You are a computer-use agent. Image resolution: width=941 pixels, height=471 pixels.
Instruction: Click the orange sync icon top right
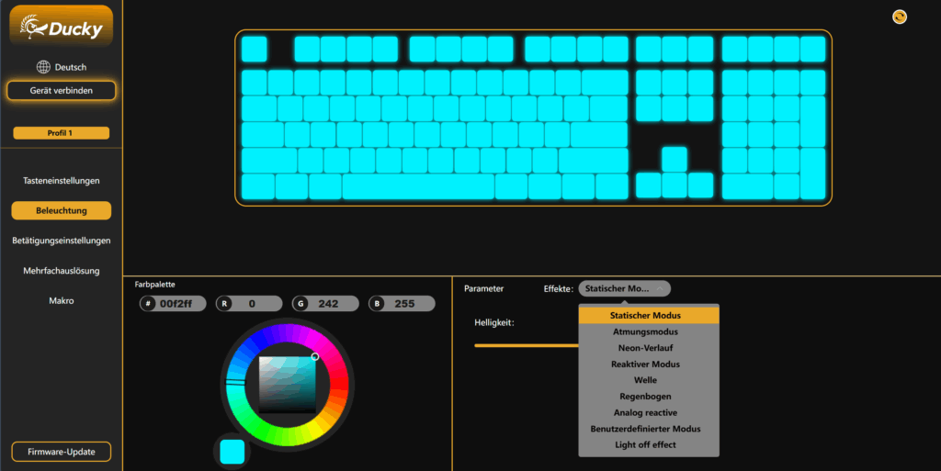tap(899, 17)
